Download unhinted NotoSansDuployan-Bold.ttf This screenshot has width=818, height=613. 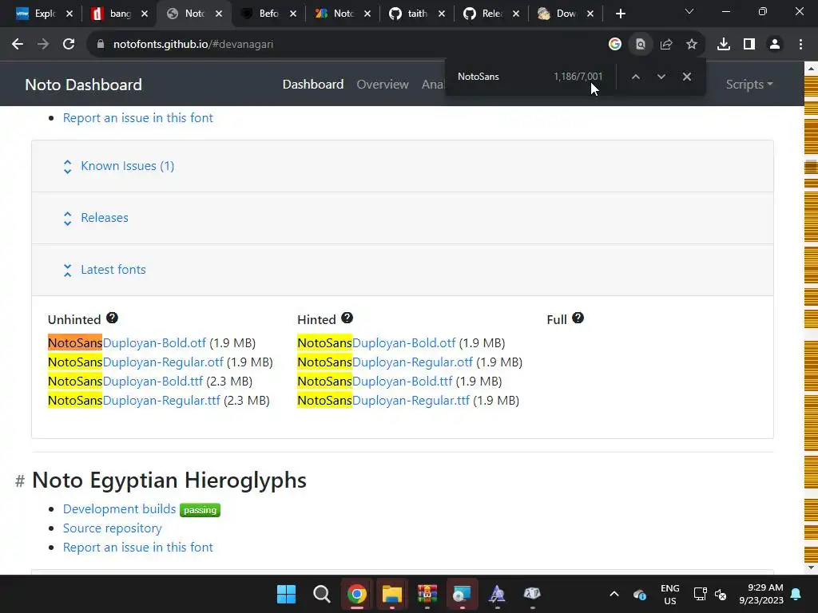125,381
